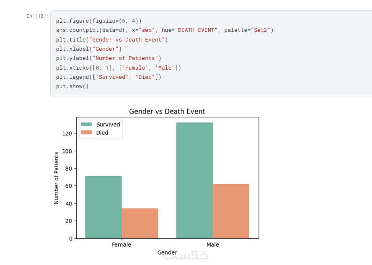Image resolution: width=372 pixels, height=265 pixels.
Task: Click the plt.legend code line
Action: [x=108, y=77]
